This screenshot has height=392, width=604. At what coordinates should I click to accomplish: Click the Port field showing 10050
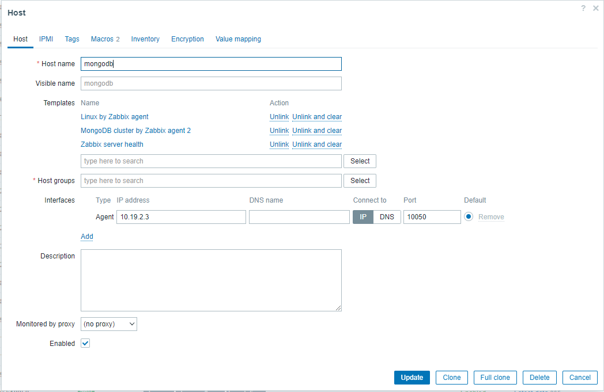pyautogui.click(x=432, y=217)
